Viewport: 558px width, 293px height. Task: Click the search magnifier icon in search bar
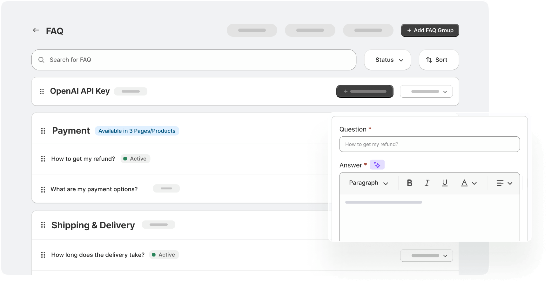(41, 60)
